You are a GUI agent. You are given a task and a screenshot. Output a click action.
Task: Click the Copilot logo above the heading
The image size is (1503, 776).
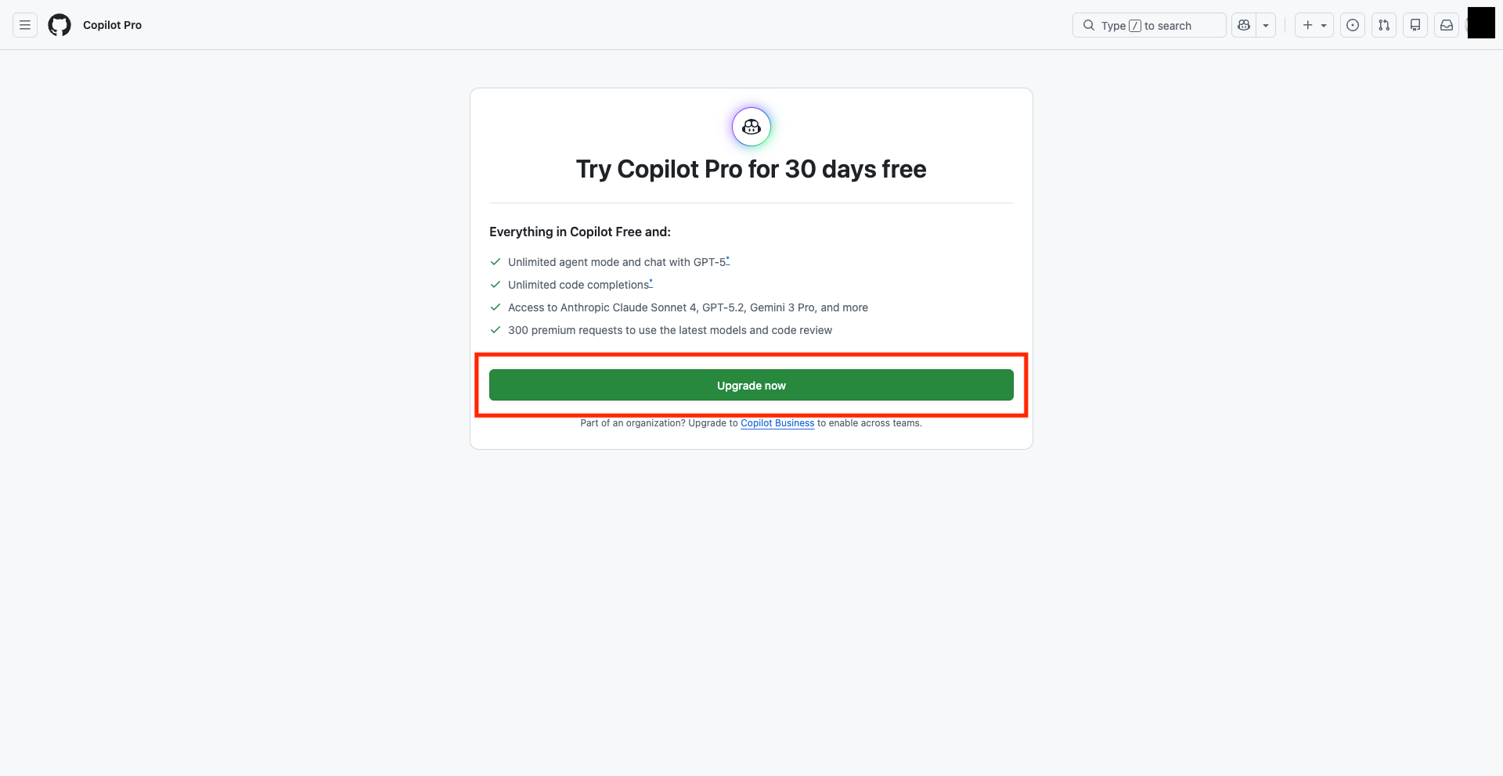[x=751, y=127]
